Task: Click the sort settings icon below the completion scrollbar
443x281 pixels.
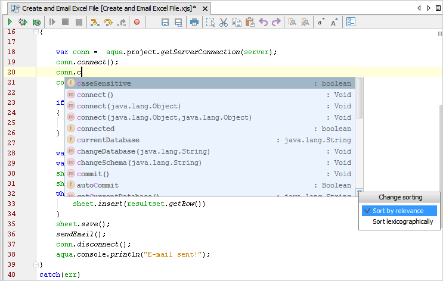Action: click(359, 193)
